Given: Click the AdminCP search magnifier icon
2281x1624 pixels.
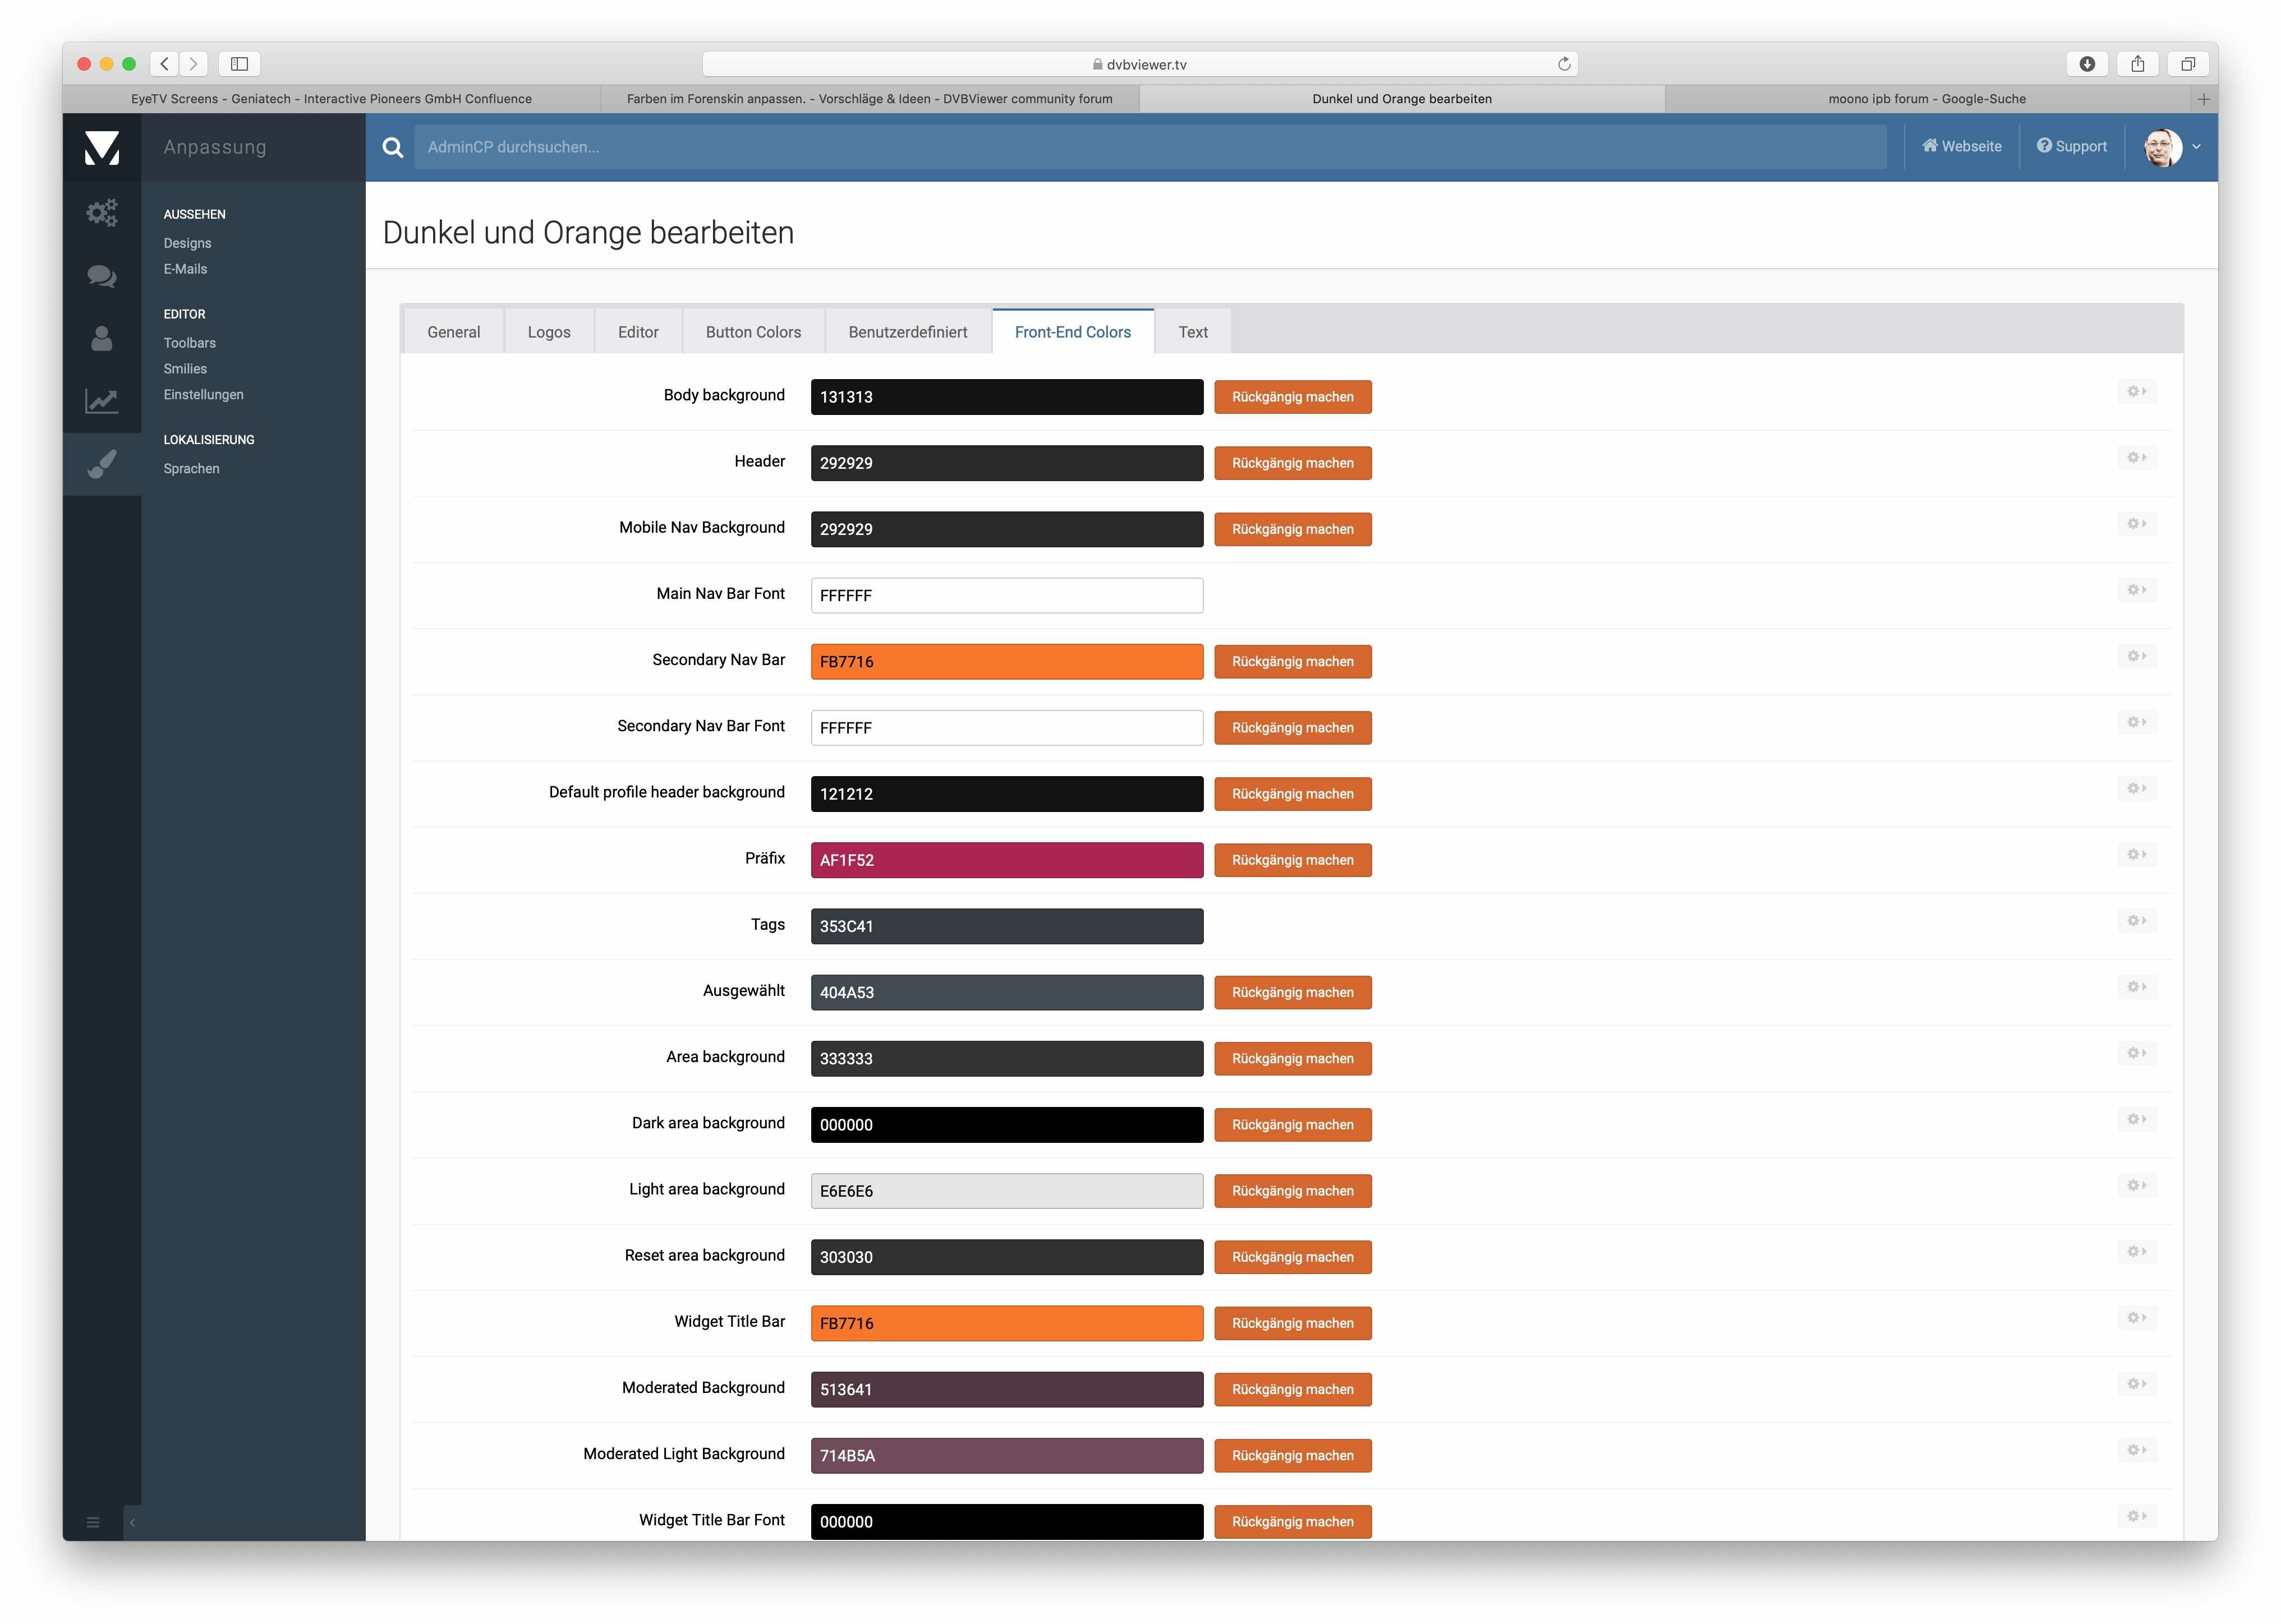Looking at the screenshot, I should [x=393, y=147].
